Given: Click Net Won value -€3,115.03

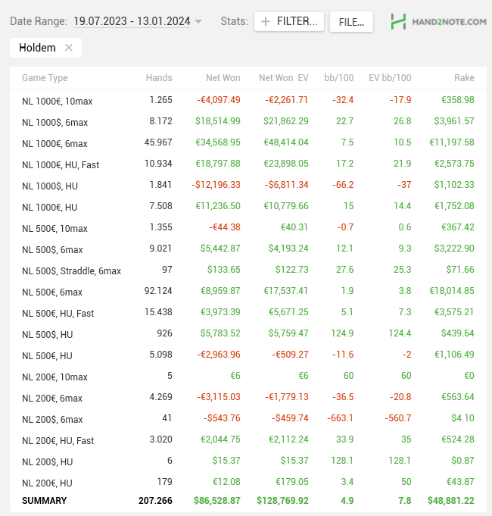Looking at the screenshot, I should click(x=219, y=397).
